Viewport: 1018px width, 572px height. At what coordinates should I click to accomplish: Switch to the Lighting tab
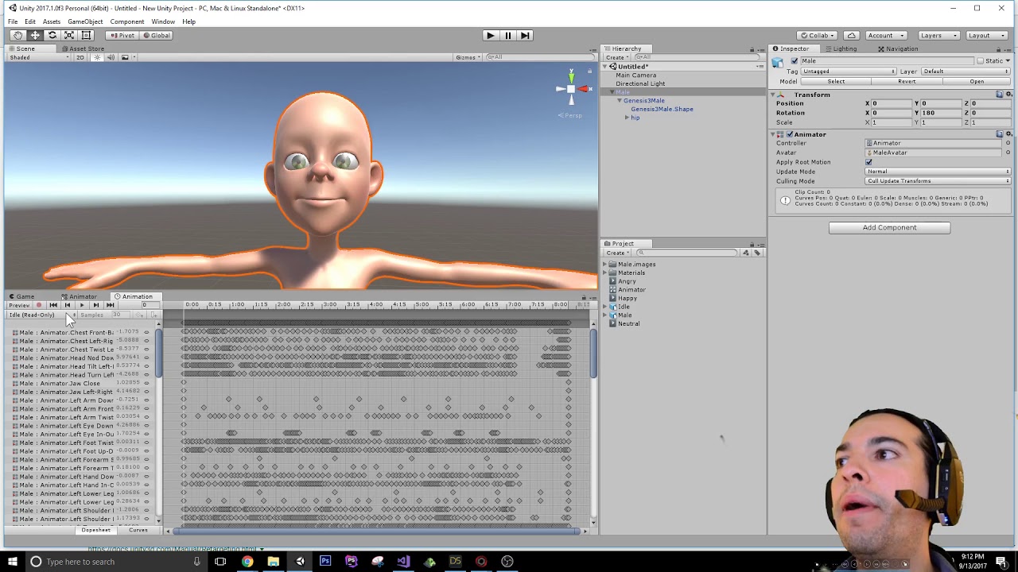[840, 48]
